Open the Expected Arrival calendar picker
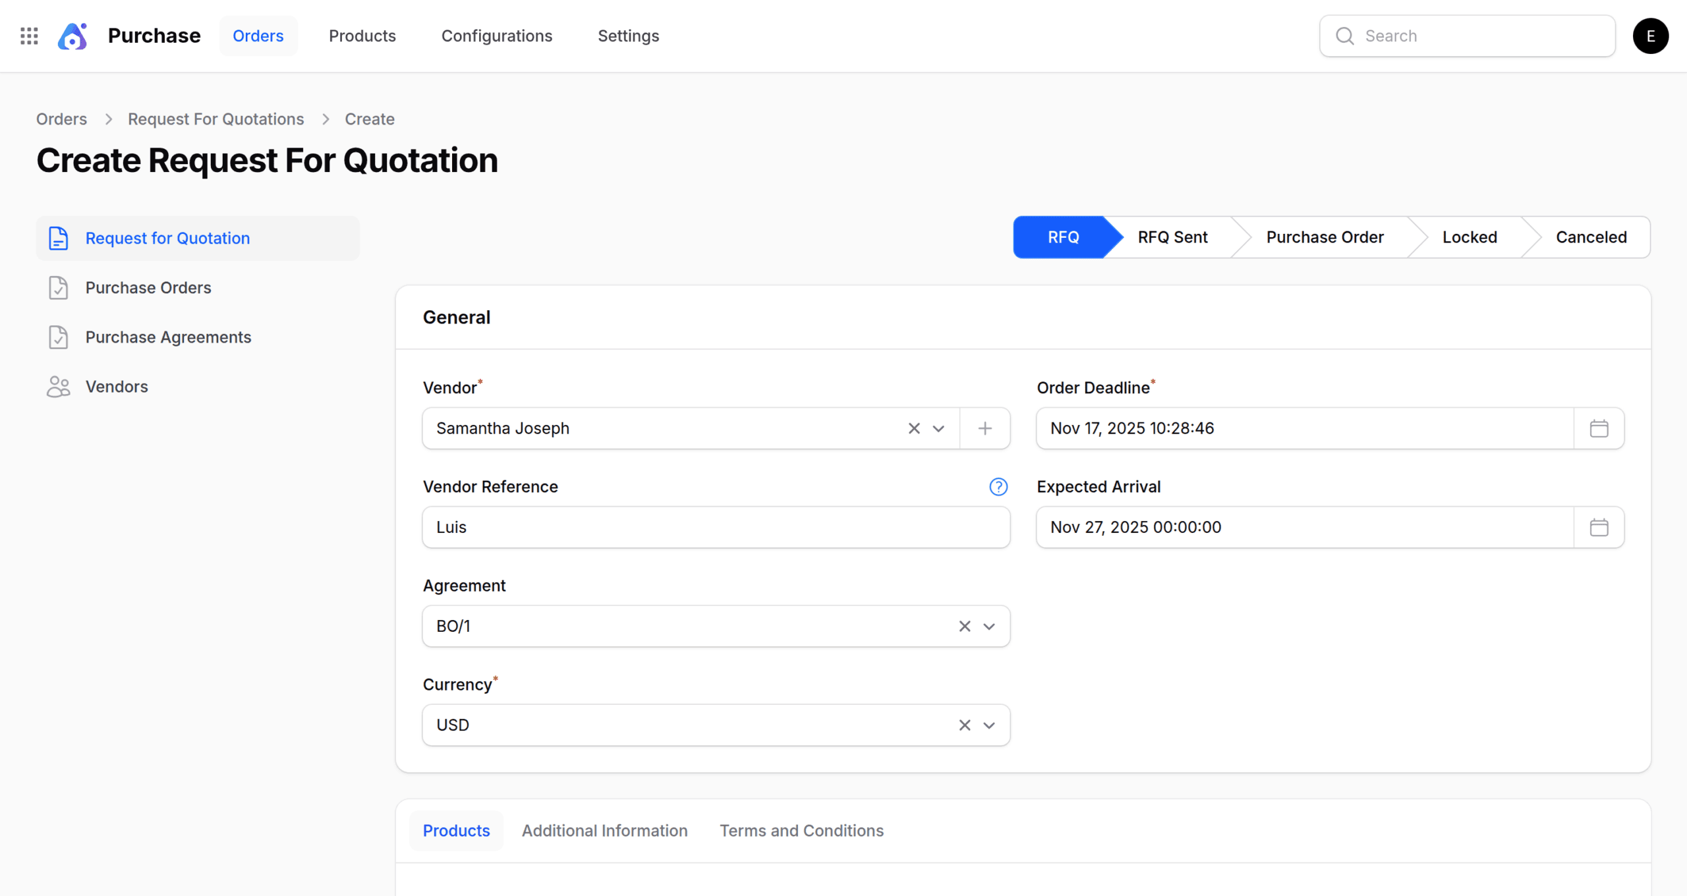The height and width of the screenshot is (896, 1687). tap(1599, 527)
